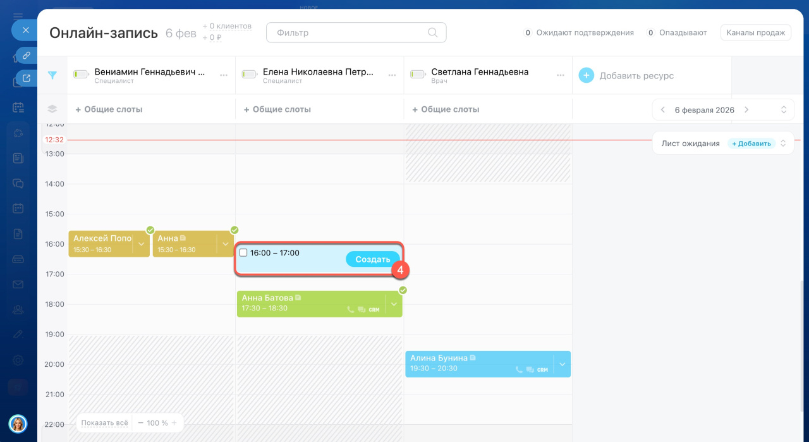This screenshot has height=442, width=809.
Task: Zoom in with the plus button
Action: (174, 423)
